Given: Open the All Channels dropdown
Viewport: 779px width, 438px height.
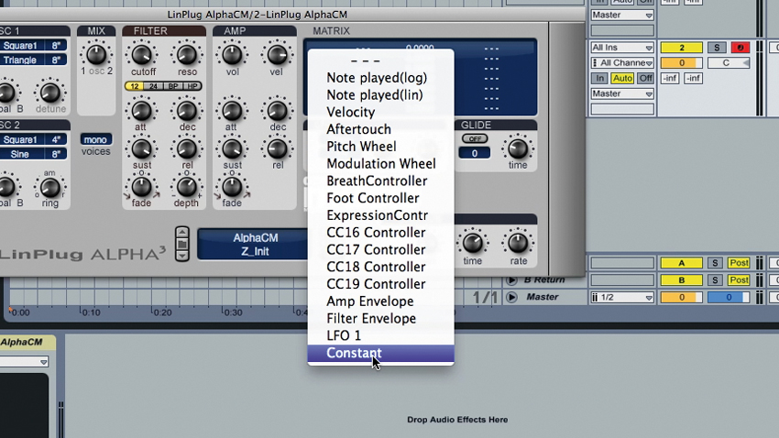Looking at the screenshot, I should coord(622,62).
